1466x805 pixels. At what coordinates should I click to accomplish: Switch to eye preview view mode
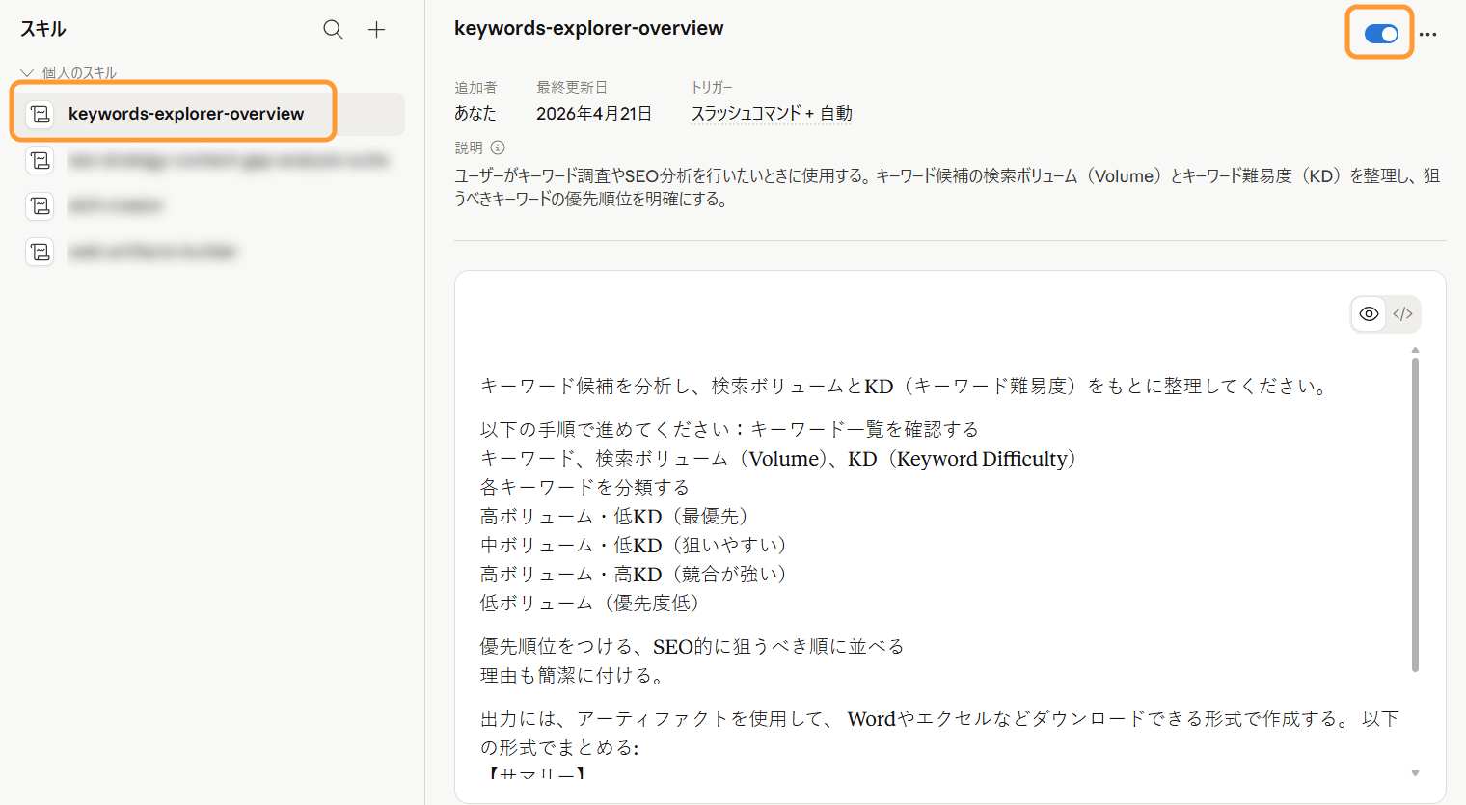[1369, 314]
